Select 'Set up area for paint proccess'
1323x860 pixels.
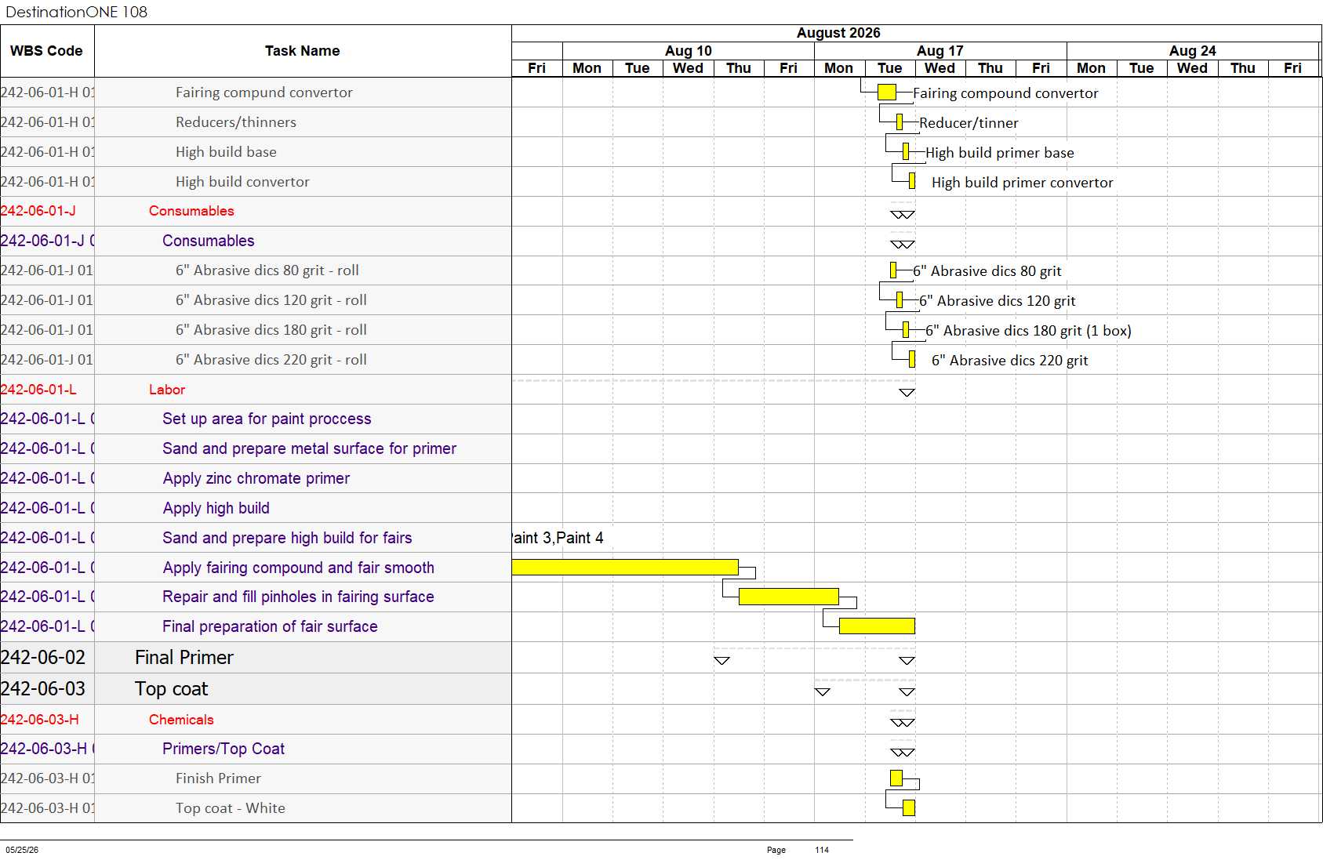point(267,419)
